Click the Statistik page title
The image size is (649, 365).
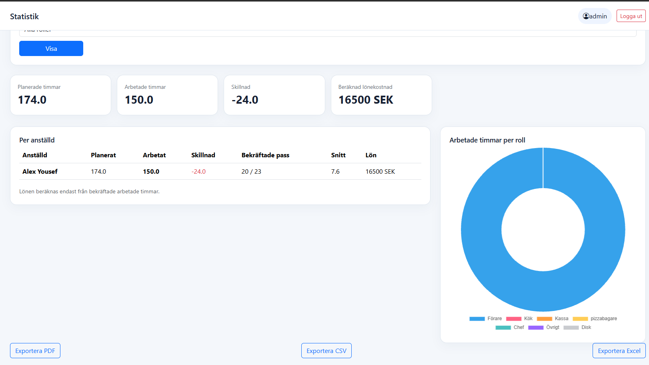(24, 16)
